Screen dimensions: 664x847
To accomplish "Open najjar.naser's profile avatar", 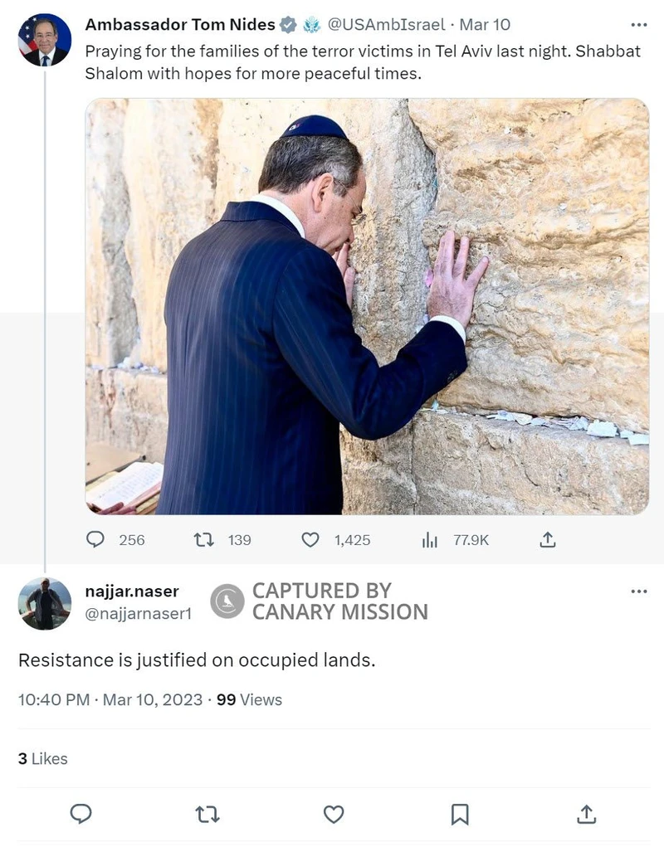I will (x=45, y=603).
